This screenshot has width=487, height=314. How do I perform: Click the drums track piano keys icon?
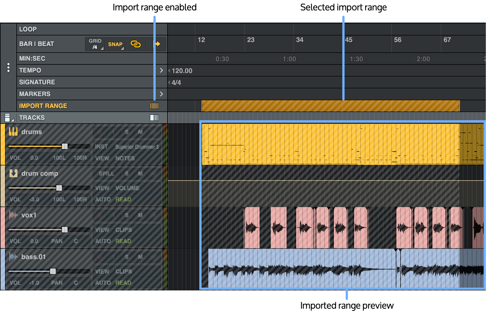(x=13, y=132)
